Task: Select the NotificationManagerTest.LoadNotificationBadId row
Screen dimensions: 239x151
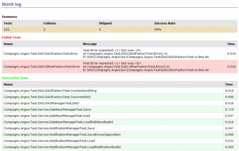Action: tap(120, 147)
